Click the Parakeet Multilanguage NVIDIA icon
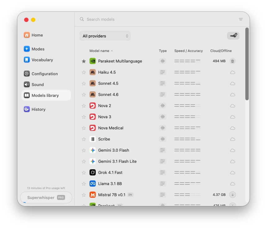Viewport: 267px width, 229px height. (x=93, y=61)
